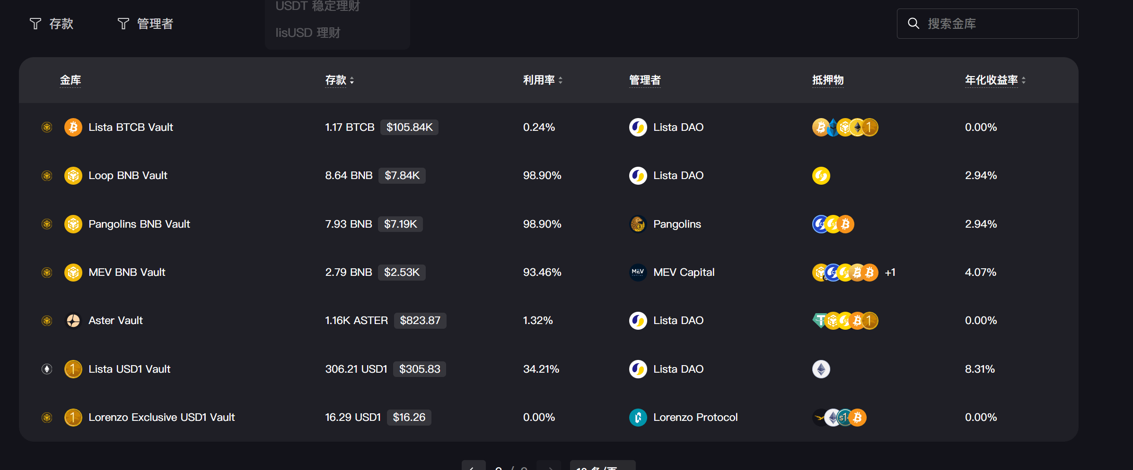Click the collateral icons of Lorenzo Exclusive USD1 Vault

pyautogui.click(x=839, y=418)
